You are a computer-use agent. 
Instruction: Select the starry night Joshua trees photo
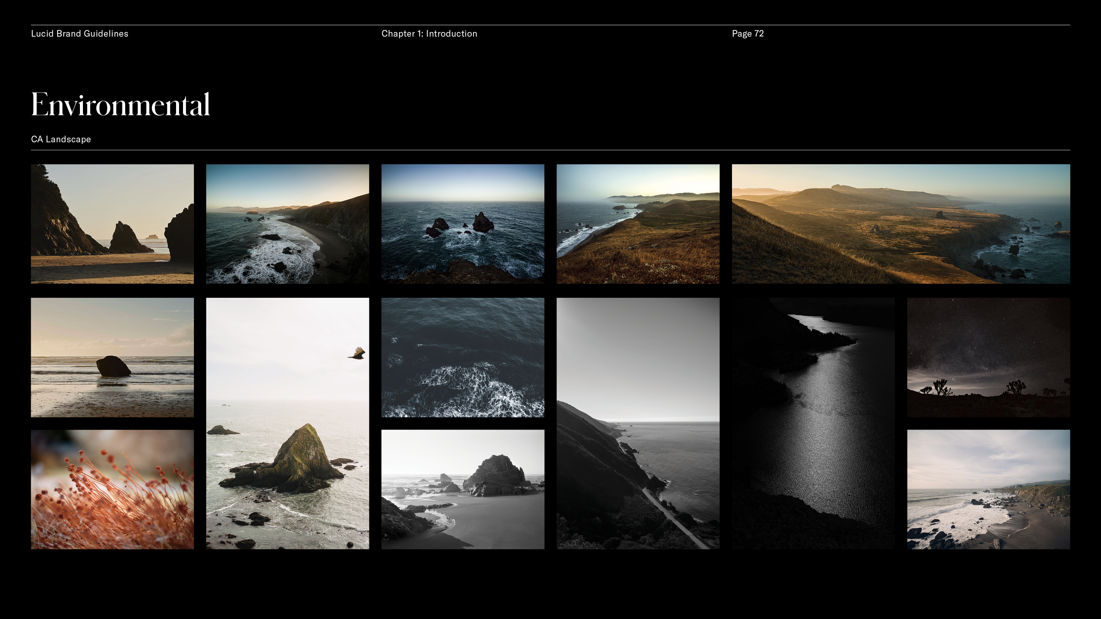[x=989, y=357]
